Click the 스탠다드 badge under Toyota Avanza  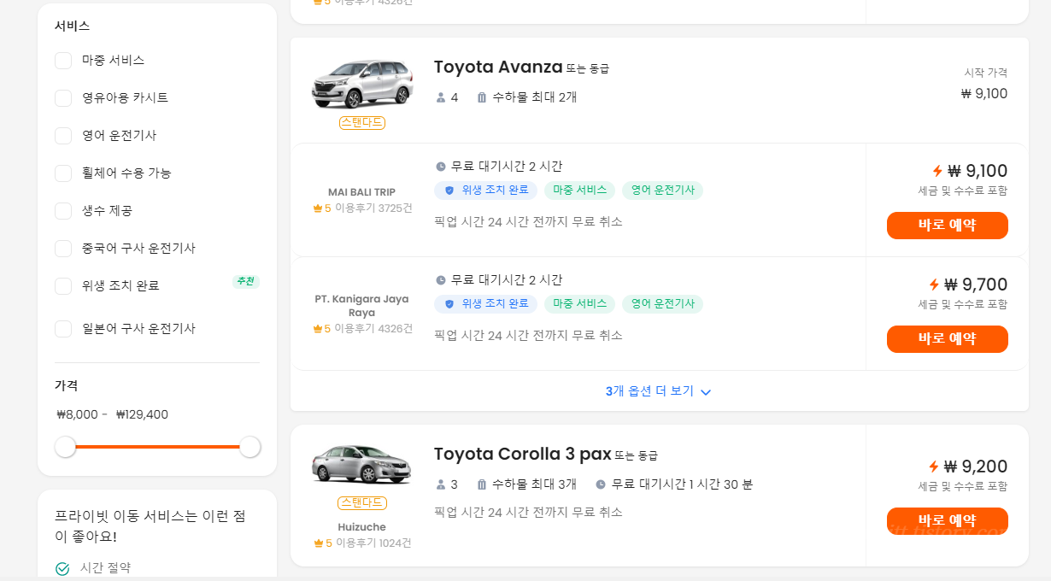point(362,123)
